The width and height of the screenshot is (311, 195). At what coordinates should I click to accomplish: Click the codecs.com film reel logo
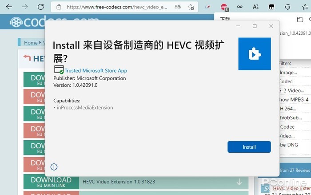[16, 22]
